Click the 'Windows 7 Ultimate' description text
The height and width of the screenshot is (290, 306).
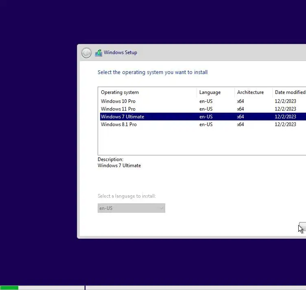point(119,166)
